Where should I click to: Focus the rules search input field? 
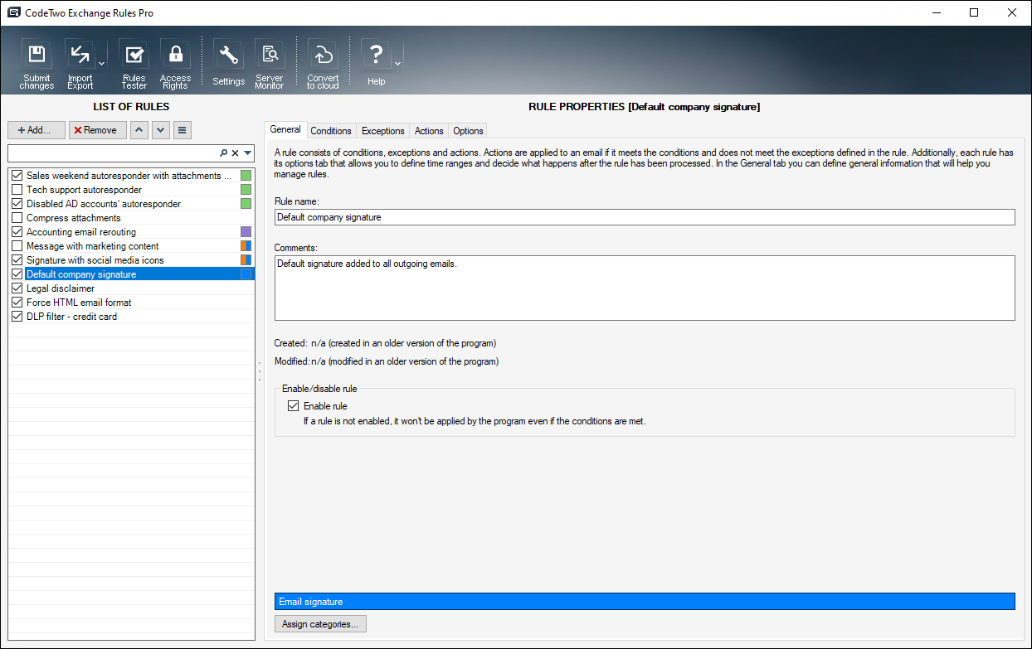pos(113,153)
